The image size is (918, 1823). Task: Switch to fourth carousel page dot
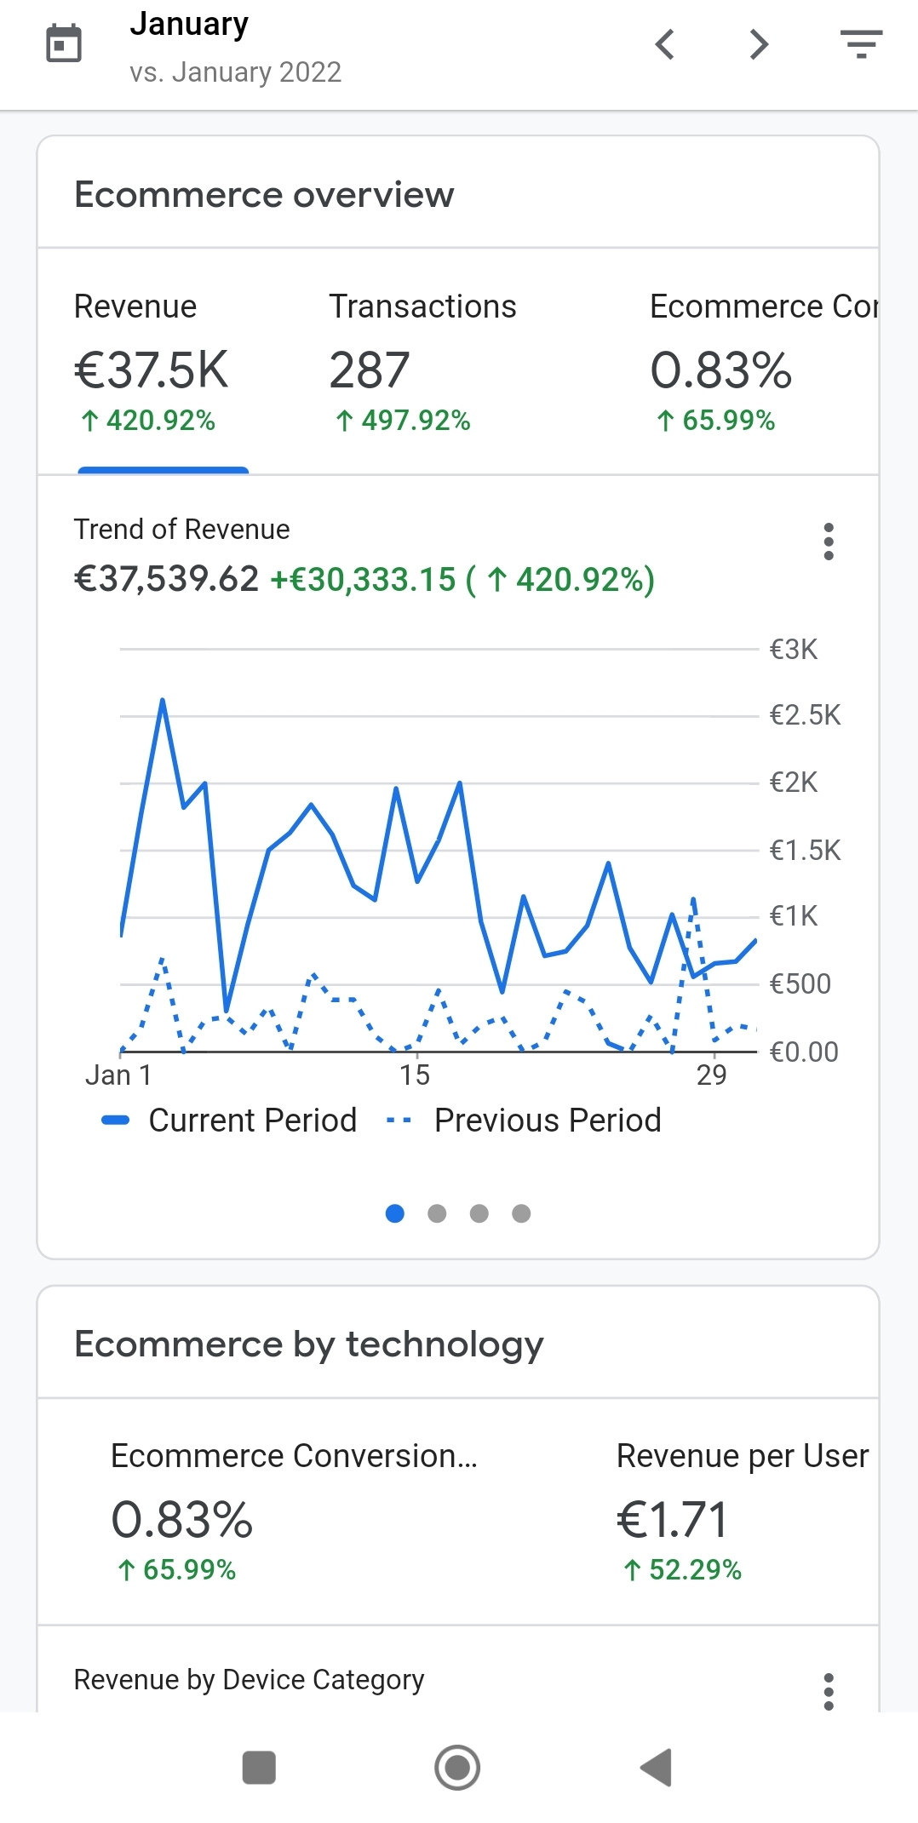521,1213
